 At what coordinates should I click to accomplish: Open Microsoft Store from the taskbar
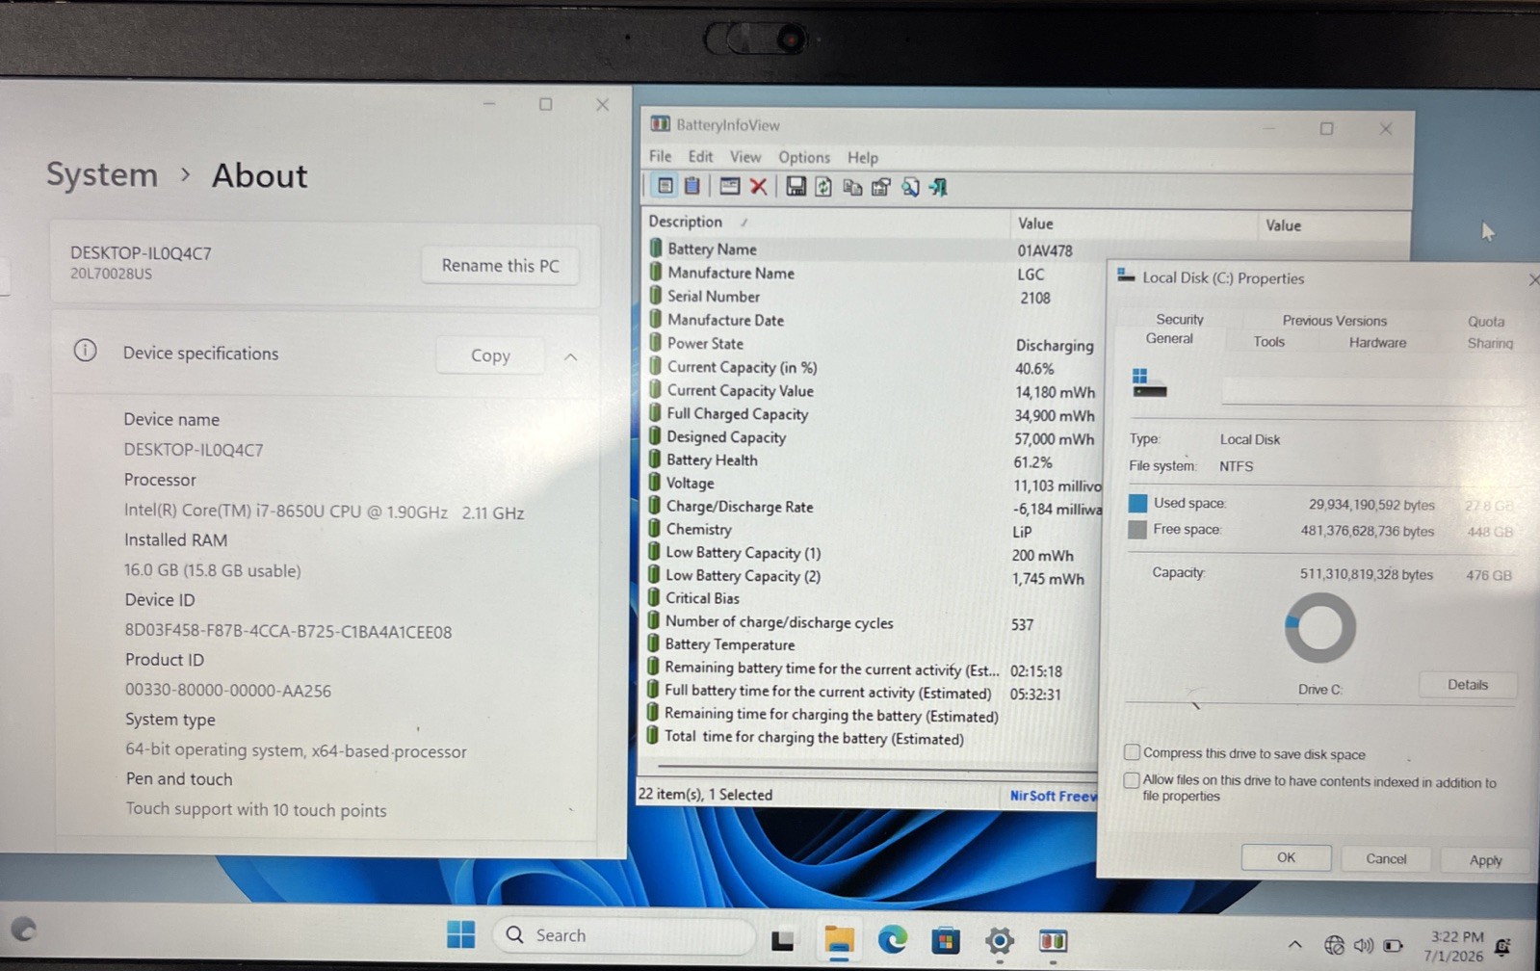pos(946,940)
